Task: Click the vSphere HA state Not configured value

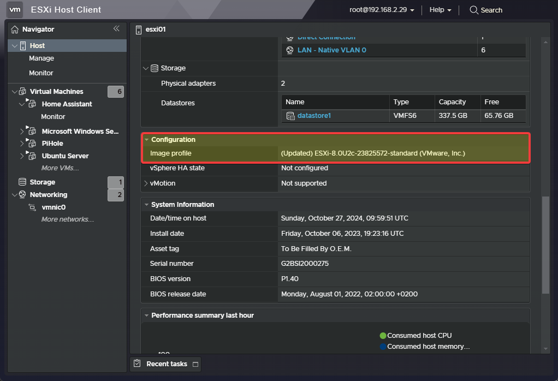Action: click(305, 168)
